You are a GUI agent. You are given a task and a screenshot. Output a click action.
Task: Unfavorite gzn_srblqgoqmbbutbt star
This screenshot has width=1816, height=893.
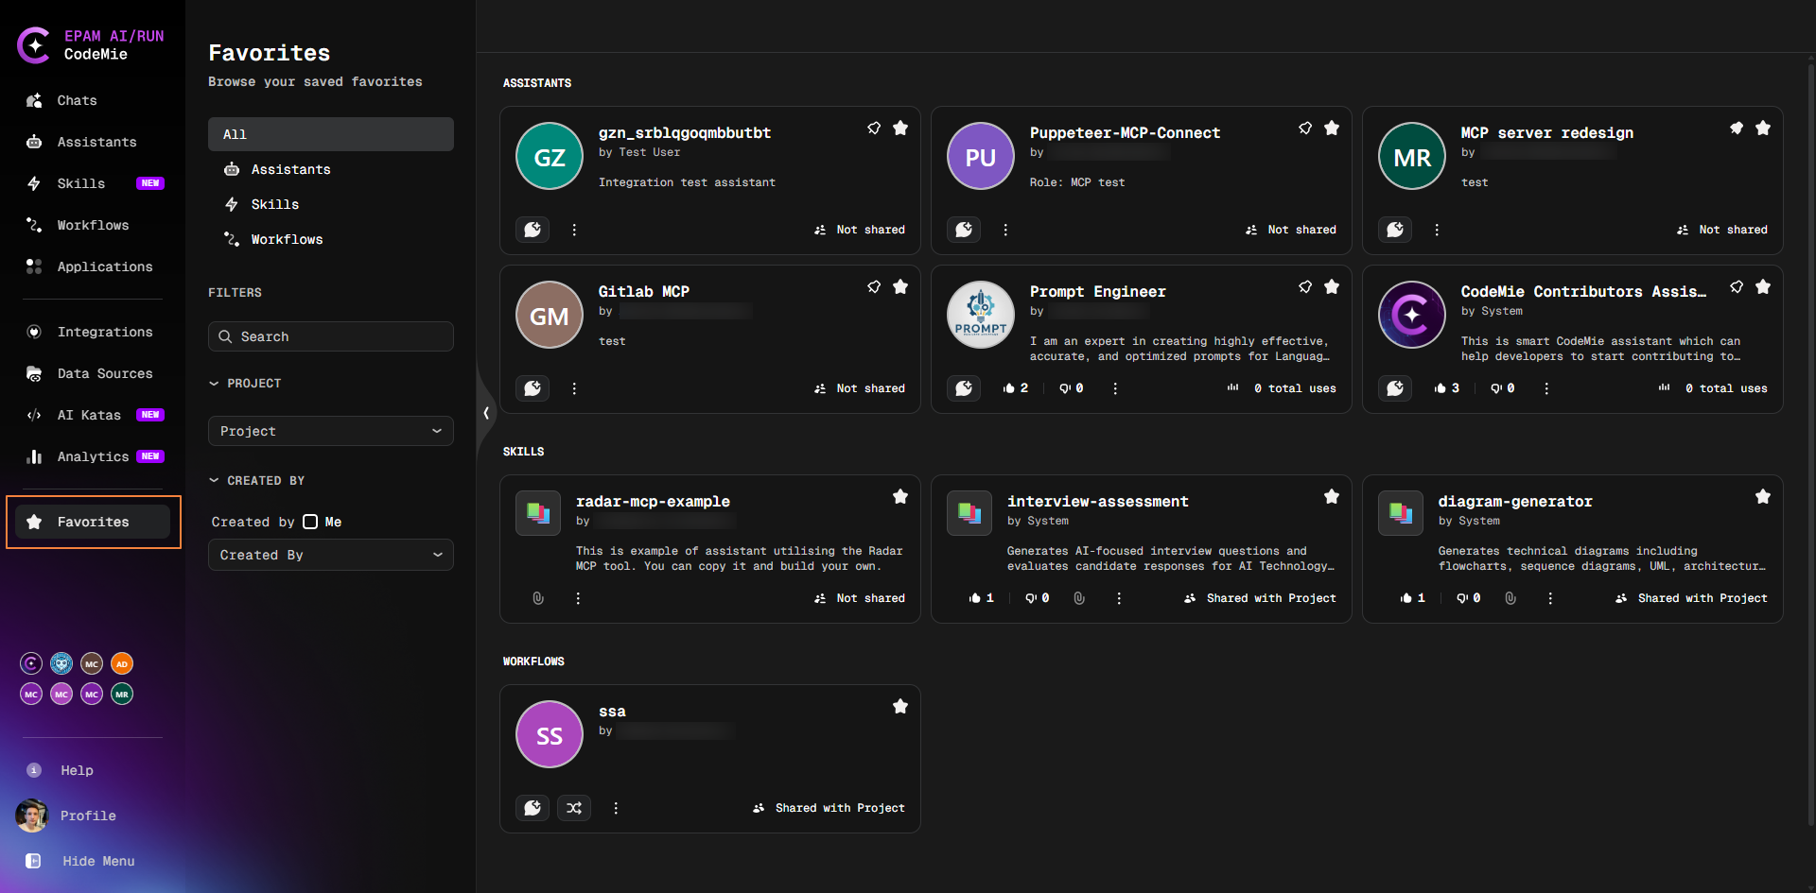point(900,128)
